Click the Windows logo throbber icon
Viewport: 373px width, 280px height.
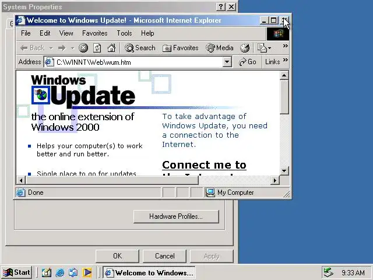pyautogui.click(x=278, y=34)
